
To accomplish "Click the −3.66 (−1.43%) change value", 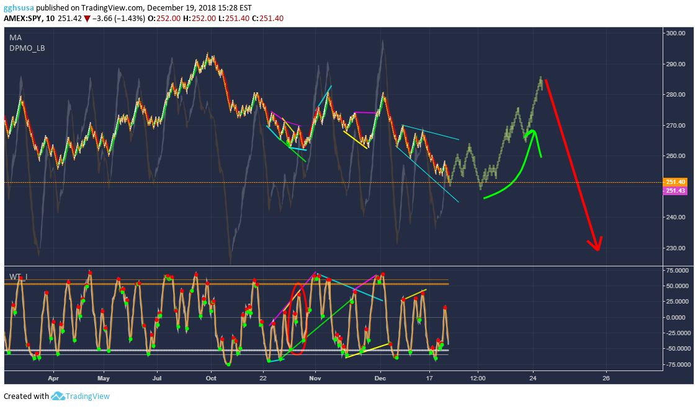I will pos(119,19).
